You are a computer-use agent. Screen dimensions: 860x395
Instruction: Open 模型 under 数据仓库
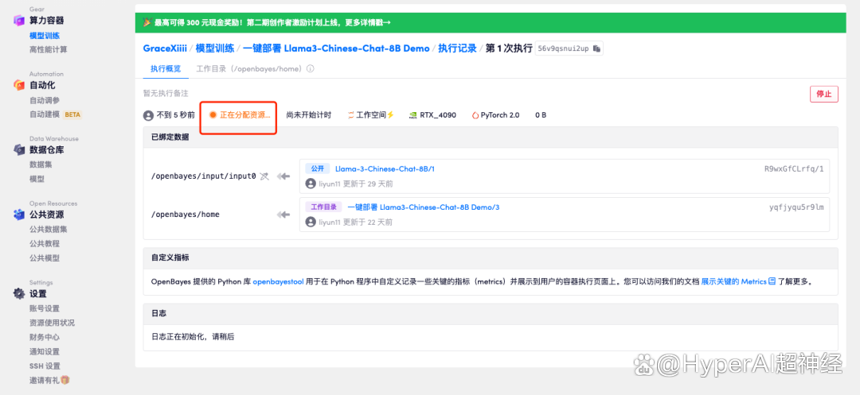[x=37, y=179]
